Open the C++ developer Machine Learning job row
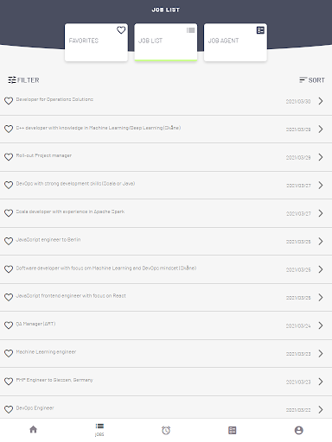 pos(166,129)
